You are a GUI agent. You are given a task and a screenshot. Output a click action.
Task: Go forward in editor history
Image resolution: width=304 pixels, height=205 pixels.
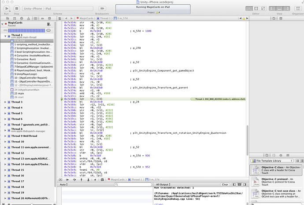[x=71, y=18]
